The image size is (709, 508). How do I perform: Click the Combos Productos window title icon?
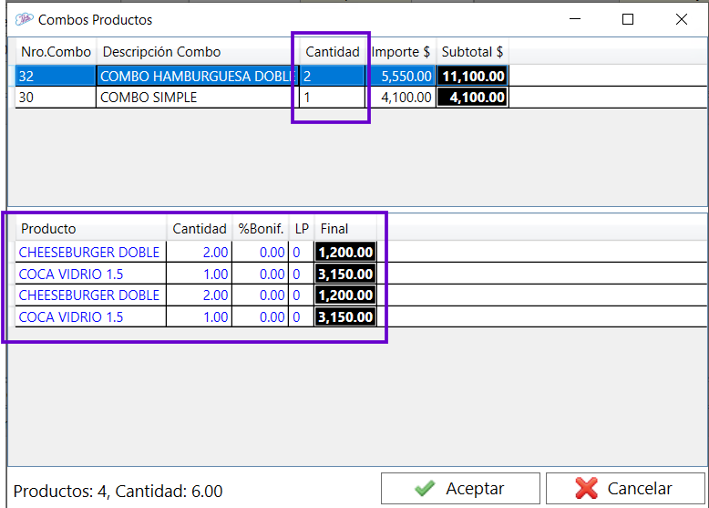[24, 19]
